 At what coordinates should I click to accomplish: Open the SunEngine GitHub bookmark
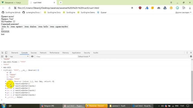pos(11,13)
